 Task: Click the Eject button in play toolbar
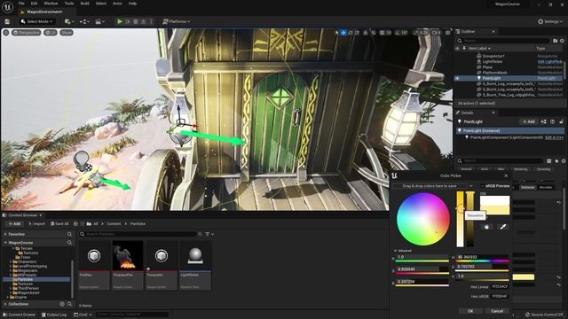(x=144, y=21)
